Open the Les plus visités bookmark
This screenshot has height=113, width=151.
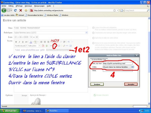point(8,15)
